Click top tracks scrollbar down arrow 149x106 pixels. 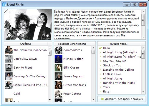[x=143, y=92]
